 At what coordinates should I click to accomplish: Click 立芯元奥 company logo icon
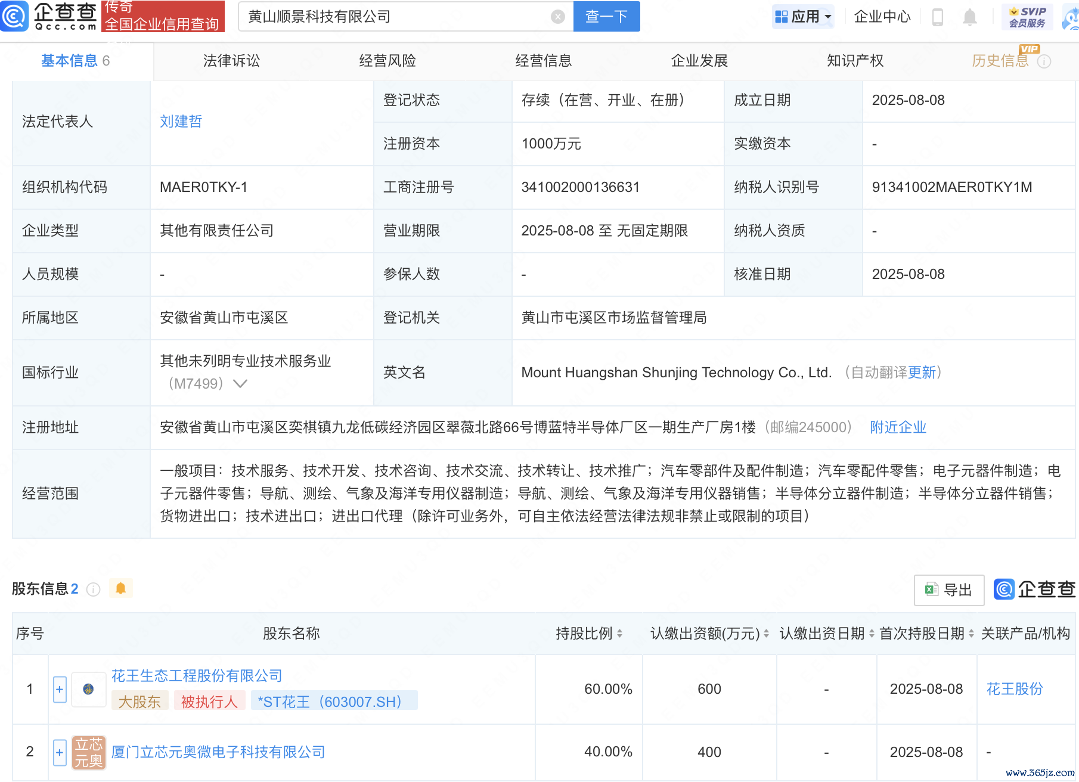click(88, 752)
